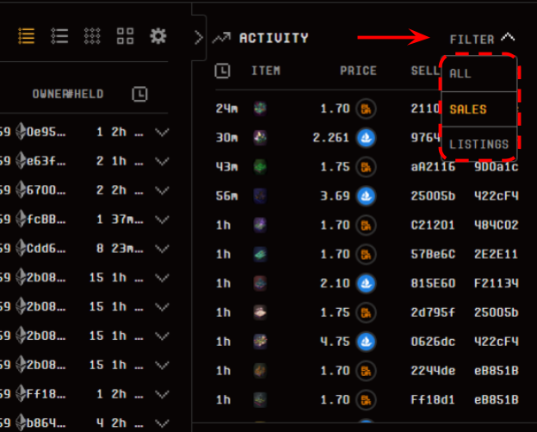Click the Ethereum icon beside 0e95...
537x432 pixels.
point(21,132)
